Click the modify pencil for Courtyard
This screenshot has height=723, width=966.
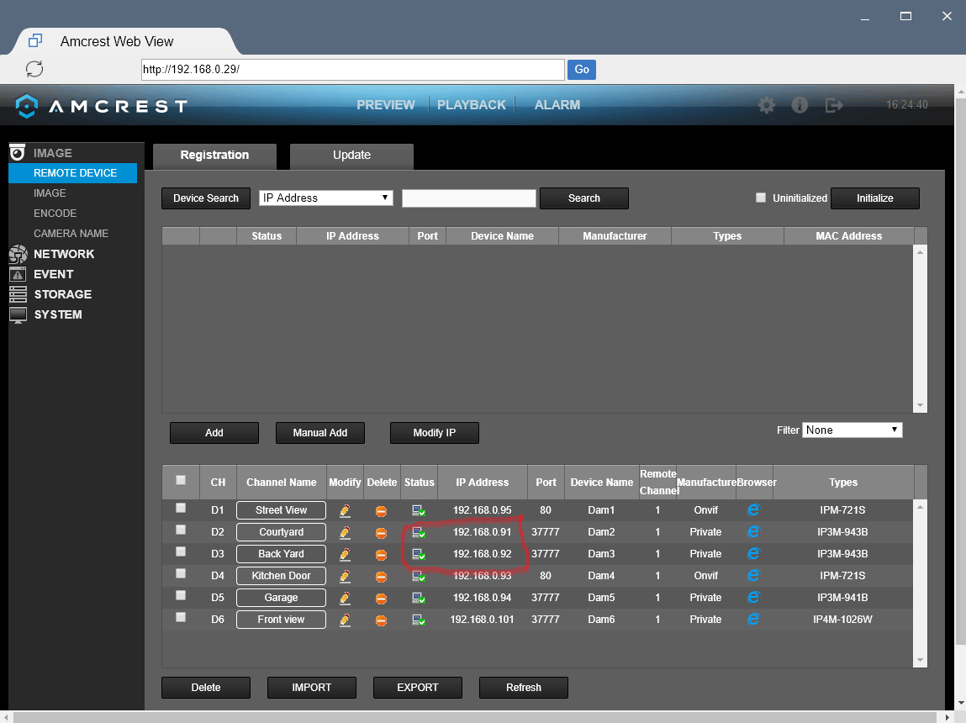pos(345,532)
